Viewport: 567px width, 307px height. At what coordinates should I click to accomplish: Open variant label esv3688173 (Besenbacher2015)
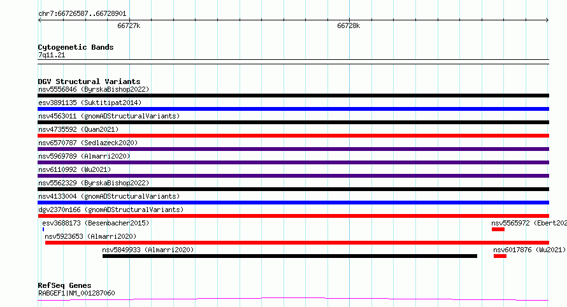coord(96,223)
